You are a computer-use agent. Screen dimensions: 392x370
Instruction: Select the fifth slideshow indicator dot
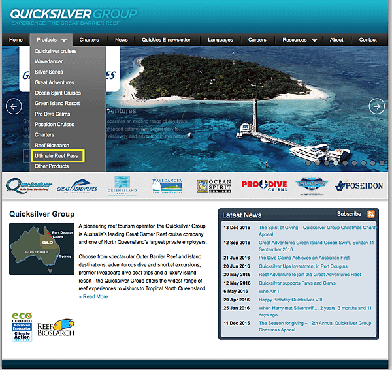(345, 163)
